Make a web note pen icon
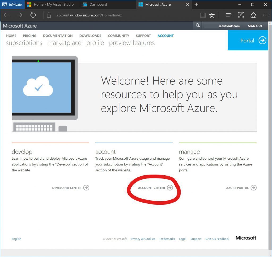272x257 pixels. pyautogui.click(x=241, y=15)
